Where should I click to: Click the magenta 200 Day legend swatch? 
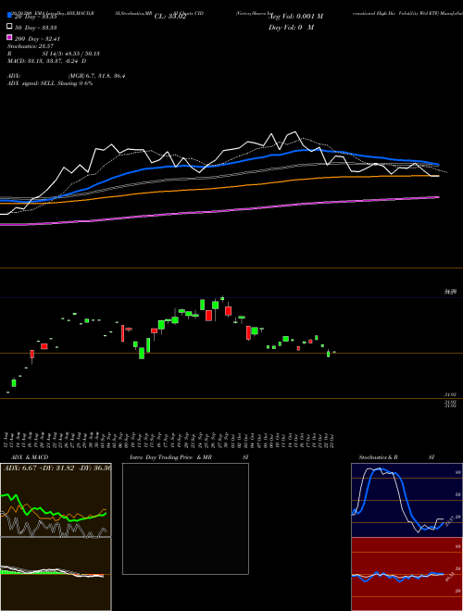9,37
